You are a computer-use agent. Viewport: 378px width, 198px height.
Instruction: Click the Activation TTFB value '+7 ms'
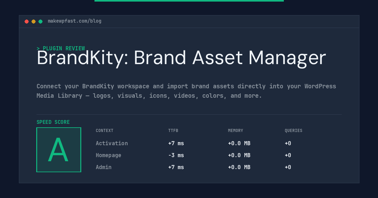(176, 143)
